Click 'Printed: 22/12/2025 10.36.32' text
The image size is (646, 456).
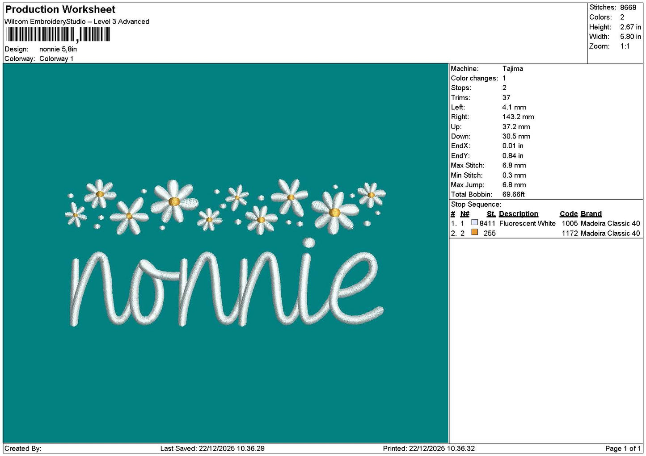[x=429, y=448]
